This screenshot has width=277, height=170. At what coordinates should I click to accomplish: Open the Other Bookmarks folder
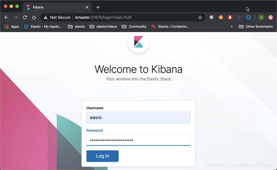click(x=256, y=27)
